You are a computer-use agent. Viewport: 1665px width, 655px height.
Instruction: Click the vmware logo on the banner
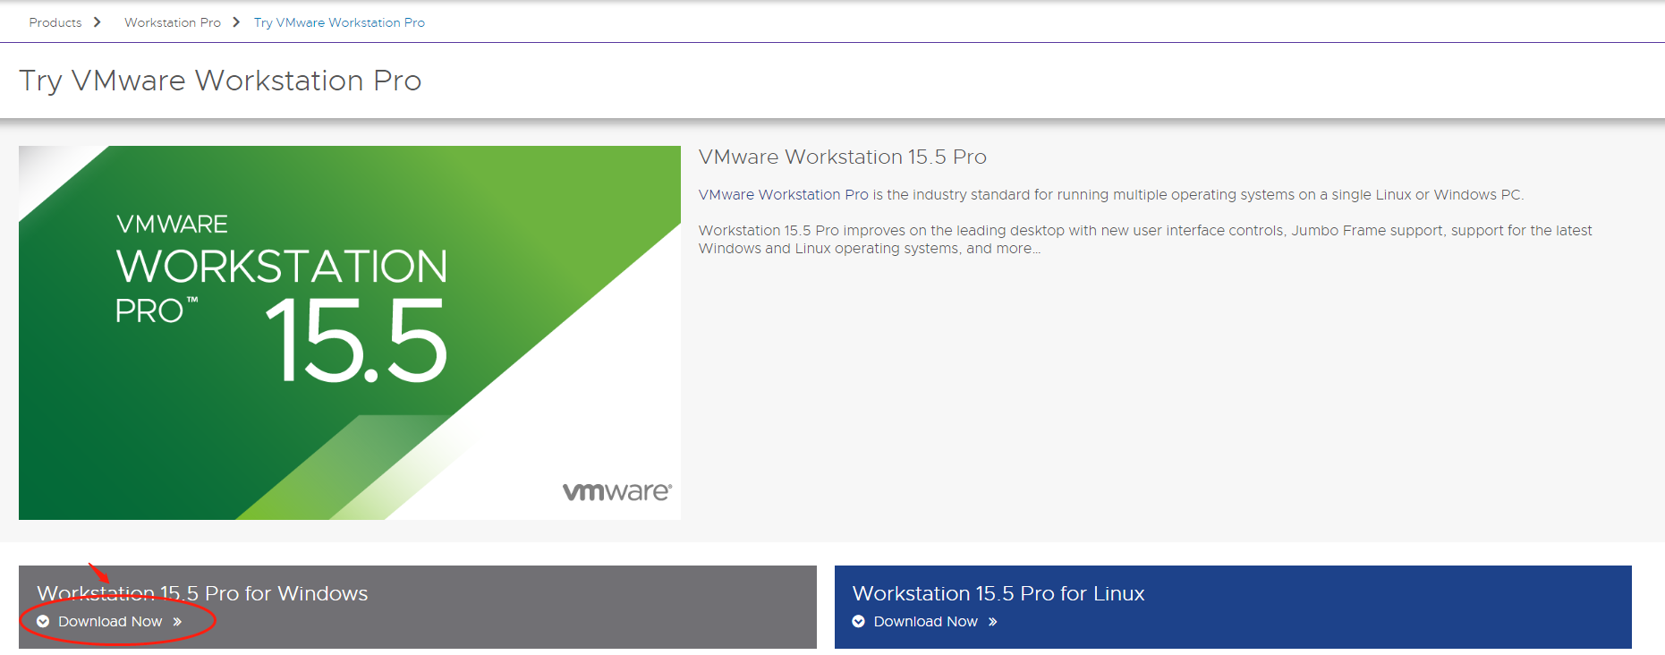click(617, 491)
